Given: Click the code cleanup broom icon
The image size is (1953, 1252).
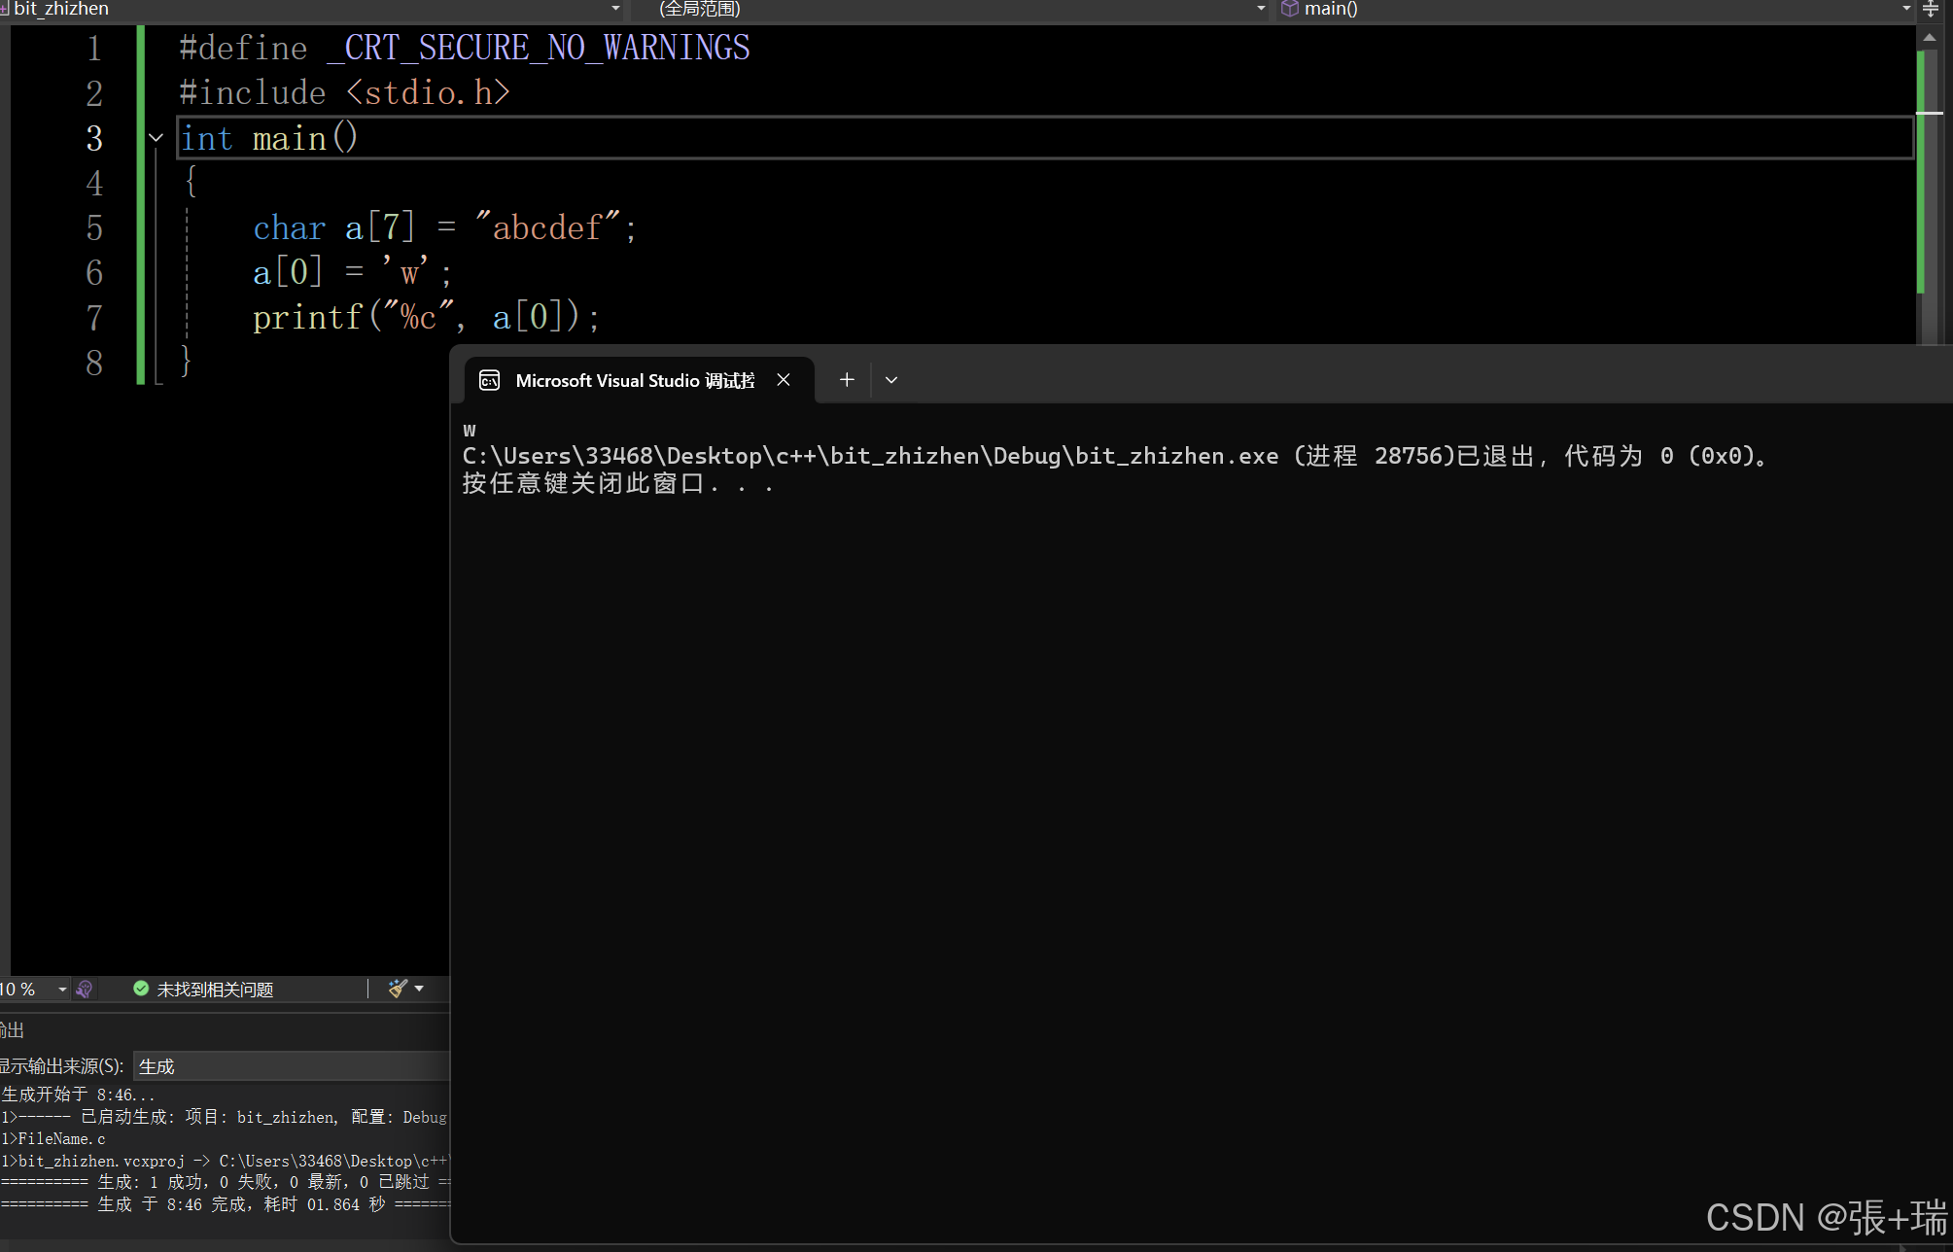Looking at the screenshot, I should point(397,989).
